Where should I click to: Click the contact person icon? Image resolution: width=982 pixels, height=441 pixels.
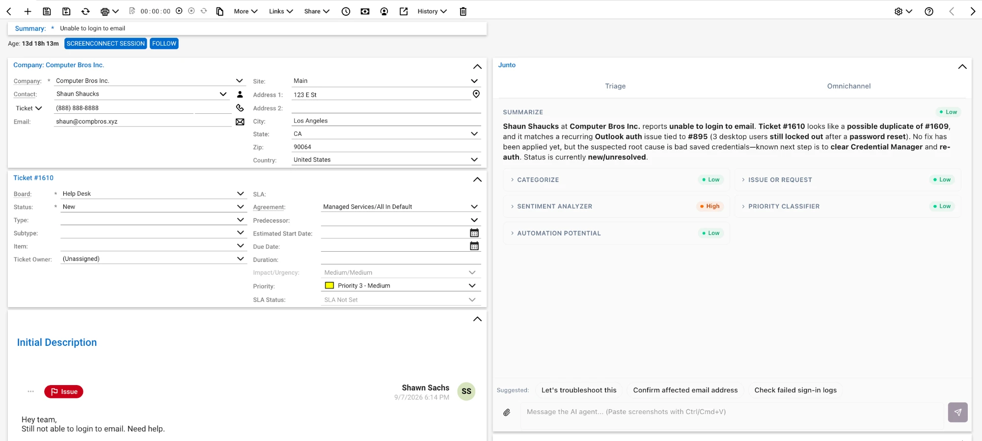pos(240,94)
